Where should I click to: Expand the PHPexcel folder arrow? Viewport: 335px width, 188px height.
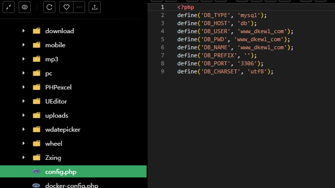24,87
